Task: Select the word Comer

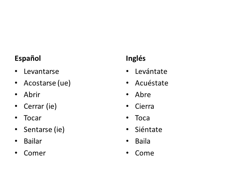Action: tap(35, 153)
